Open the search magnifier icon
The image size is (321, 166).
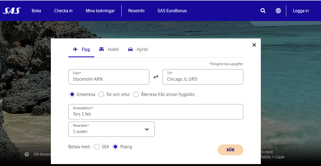point(263,11)
